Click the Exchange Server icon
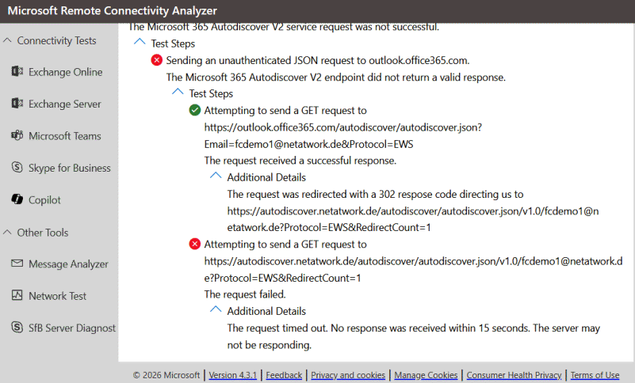 (x=17, y=104)
